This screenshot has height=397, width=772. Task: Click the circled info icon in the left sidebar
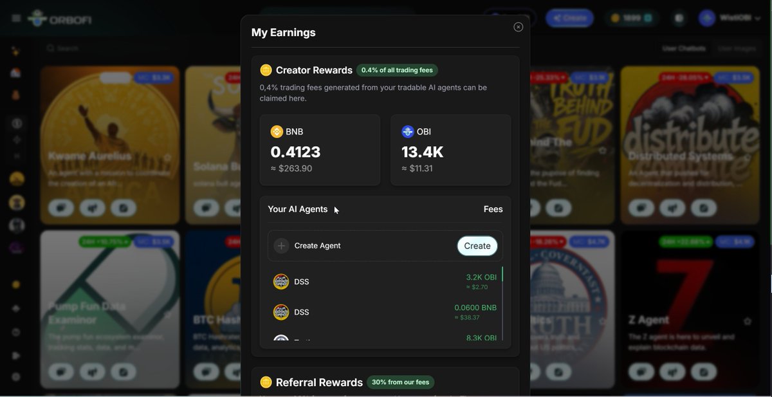pyautogui.click(x=17, y=123)
